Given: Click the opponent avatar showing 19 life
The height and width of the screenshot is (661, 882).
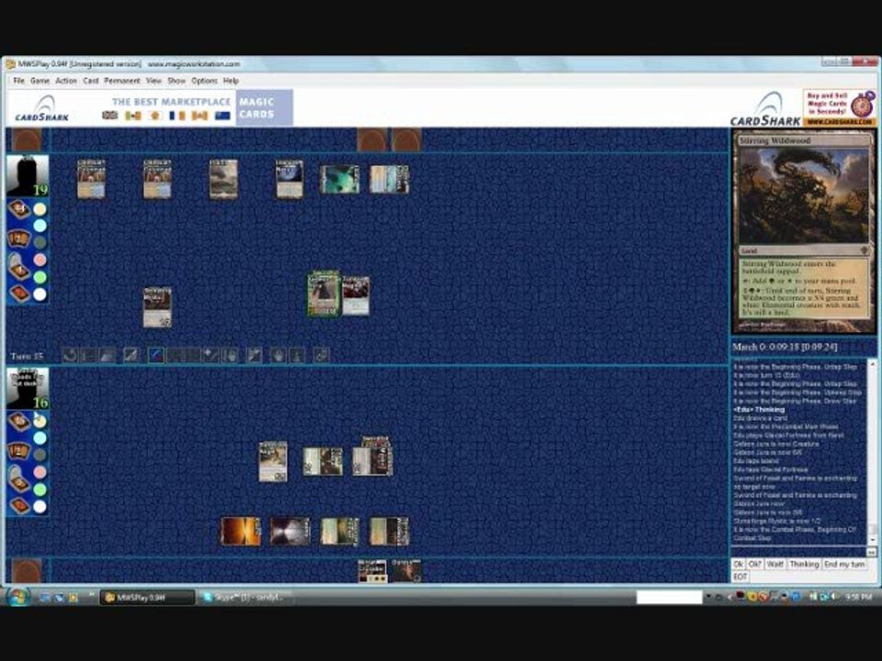Looking at the screenshot, I should point(28,175).
